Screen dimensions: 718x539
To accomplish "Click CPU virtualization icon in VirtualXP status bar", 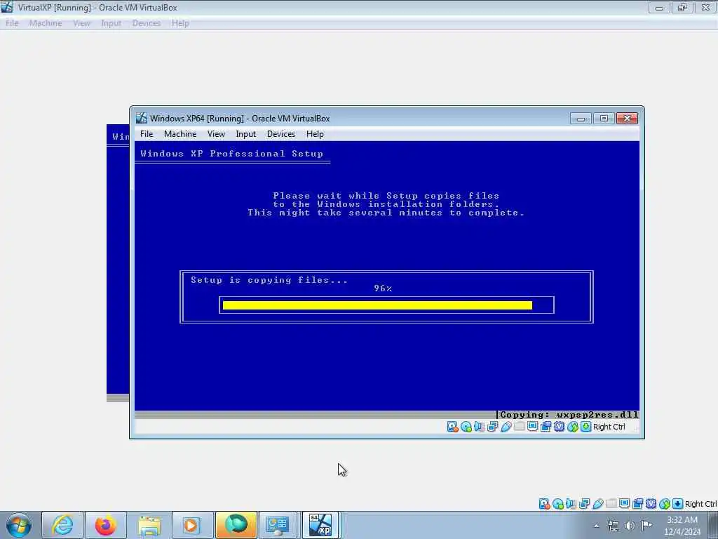I will tap(651, 504).
